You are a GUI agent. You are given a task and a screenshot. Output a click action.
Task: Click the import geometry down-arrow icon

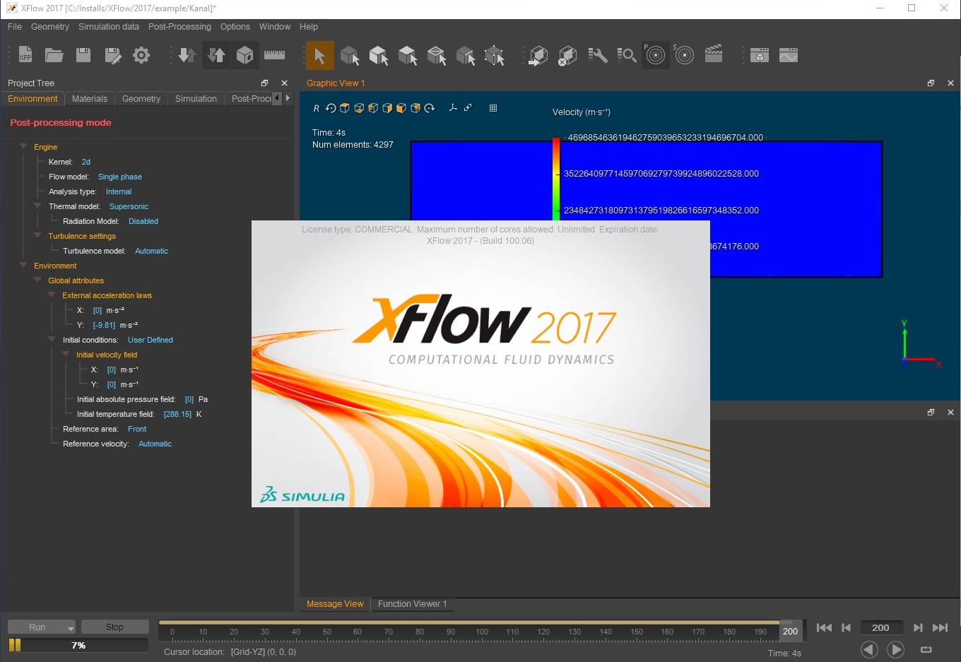(187, 54)
